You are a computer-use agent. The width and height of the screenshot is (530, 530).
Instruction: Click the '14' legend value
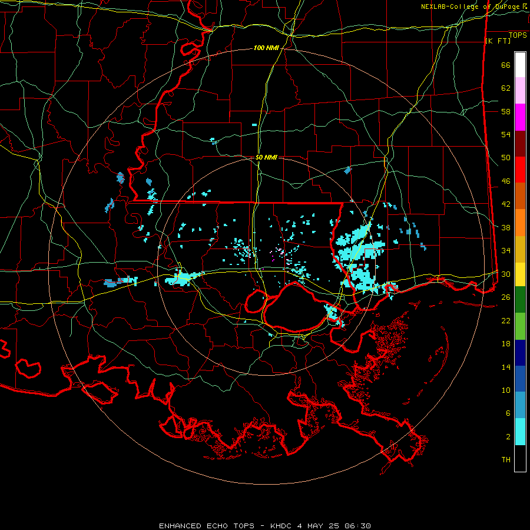tap(506, 367)
